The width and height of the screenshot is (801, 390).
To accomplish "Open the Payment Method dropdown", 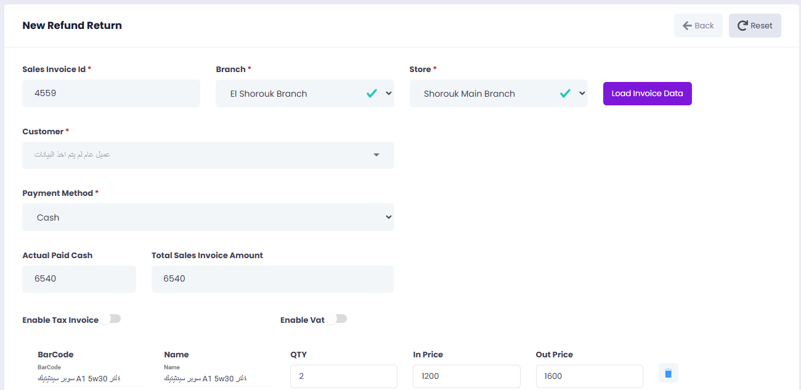I will coord(208,217).
